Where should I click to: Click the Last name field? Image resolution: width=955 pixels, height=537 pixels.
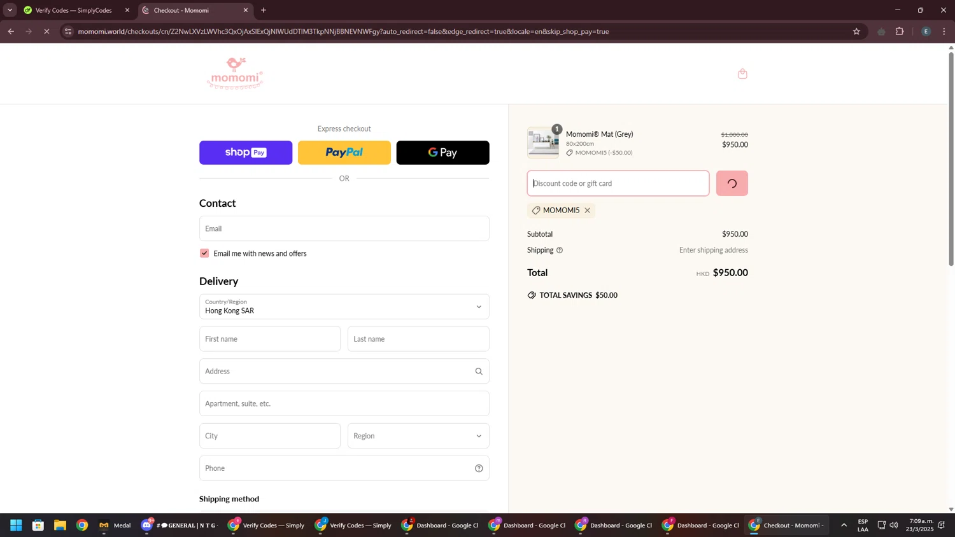point(419,339)
